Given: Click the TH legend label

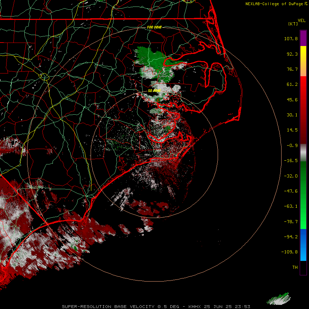Looking at the screenshot, I should [x=295, y=267].
